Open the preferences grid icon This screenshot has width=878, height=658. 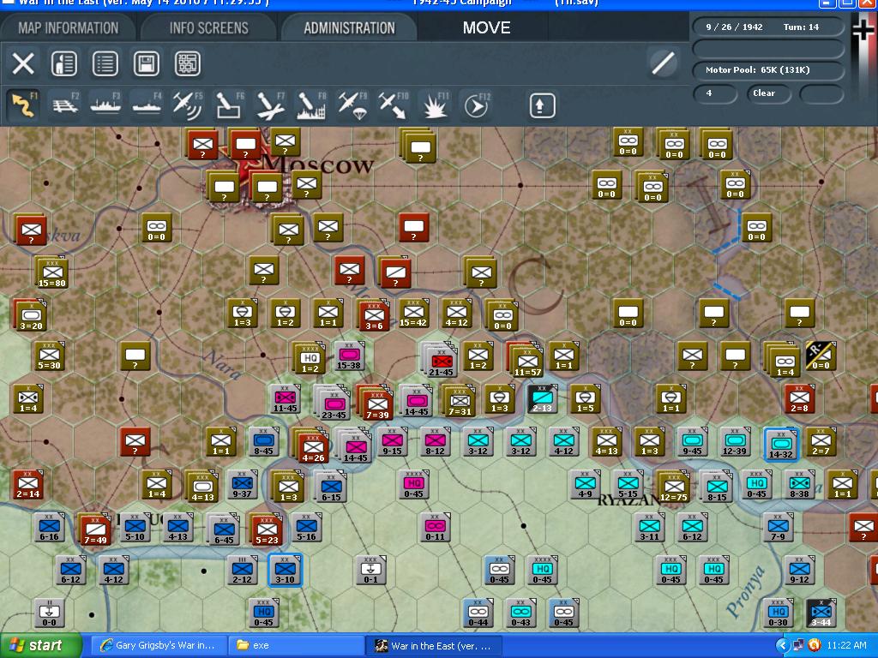[x=188, y=63]
